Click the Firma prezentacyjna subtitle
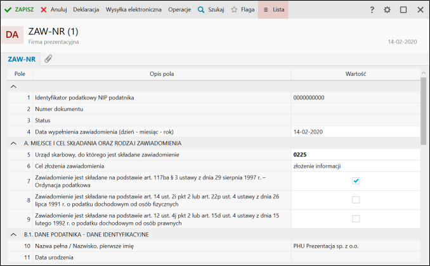 53,42
